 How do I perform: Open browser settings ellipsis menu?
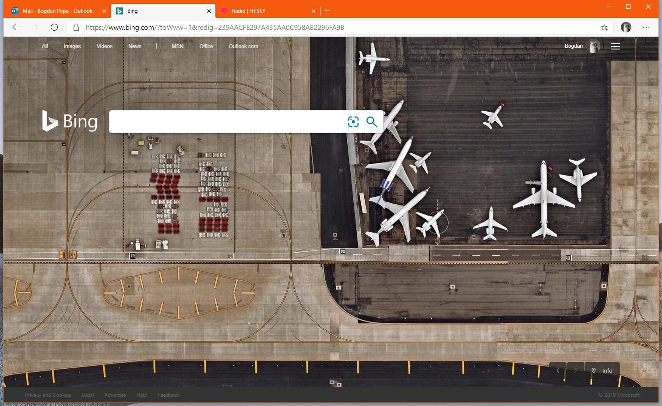646,27
